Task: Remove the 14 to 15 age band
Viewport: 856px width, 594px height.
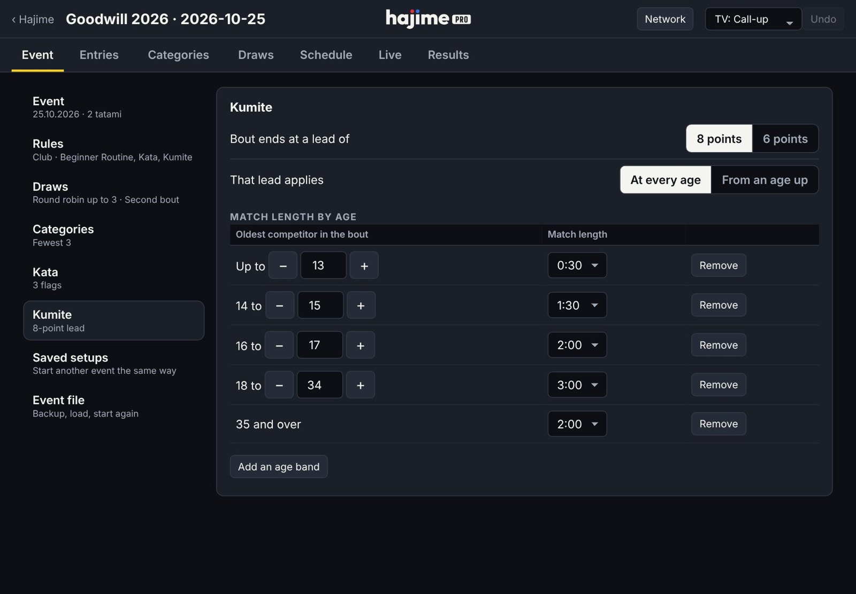Action: click(719, 305)
